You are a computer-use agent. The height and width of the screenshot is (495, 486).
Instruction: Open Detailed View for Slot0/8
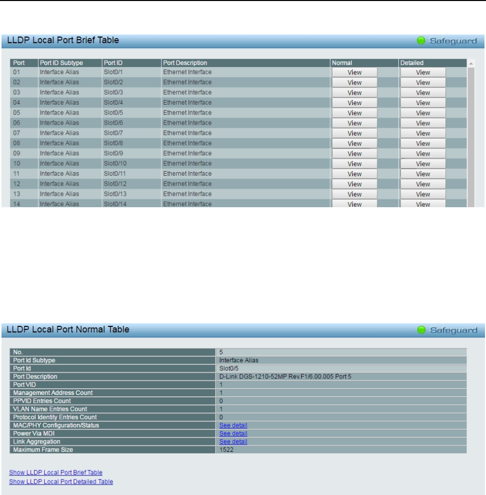click(x=423, y=143)
